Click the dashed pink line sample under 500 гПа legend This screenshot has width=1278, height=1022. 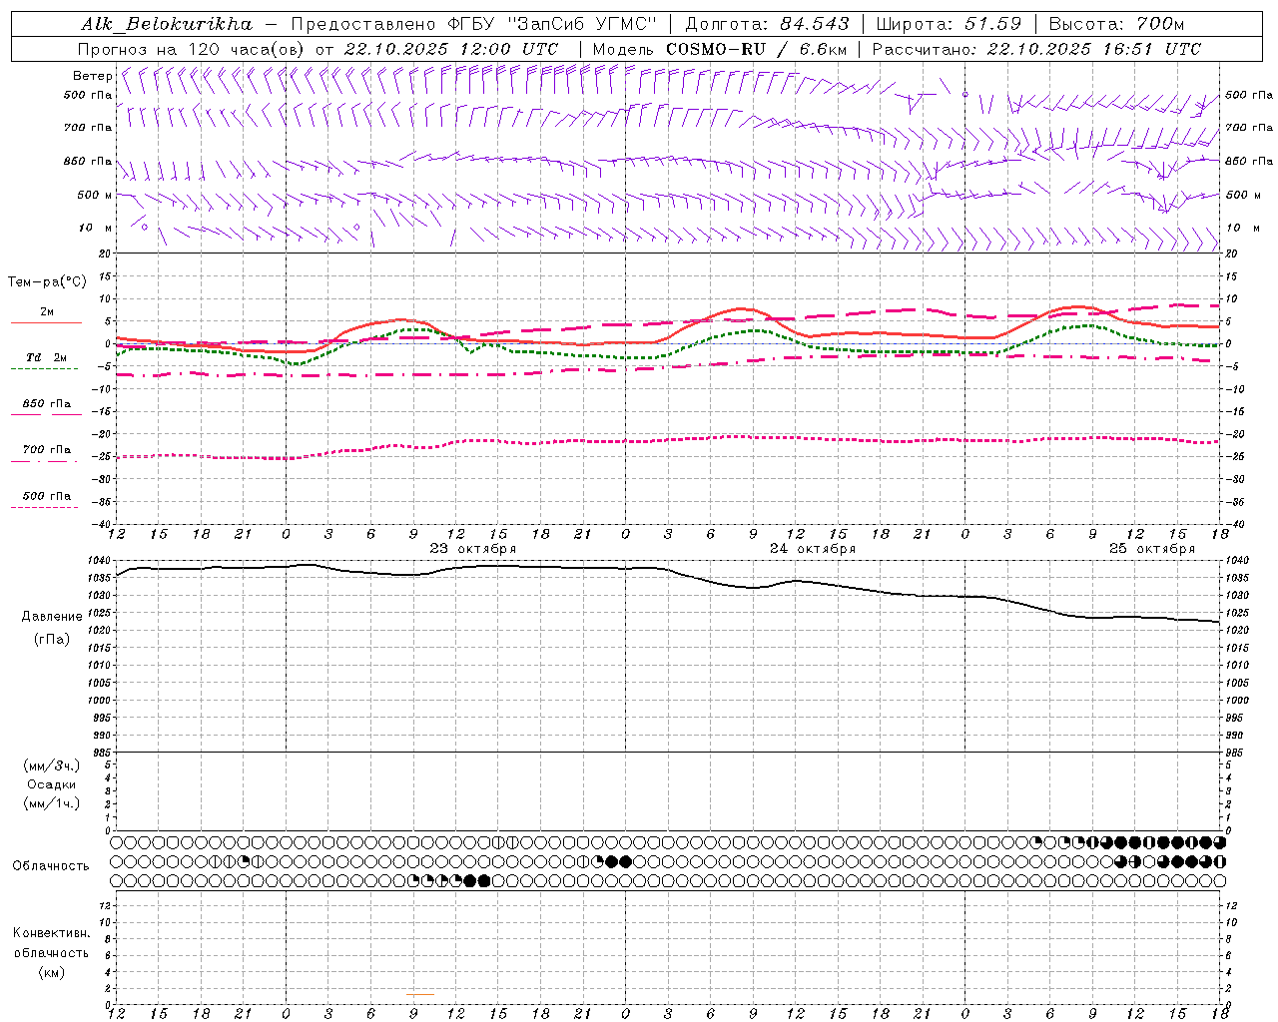tap(44, 507)
